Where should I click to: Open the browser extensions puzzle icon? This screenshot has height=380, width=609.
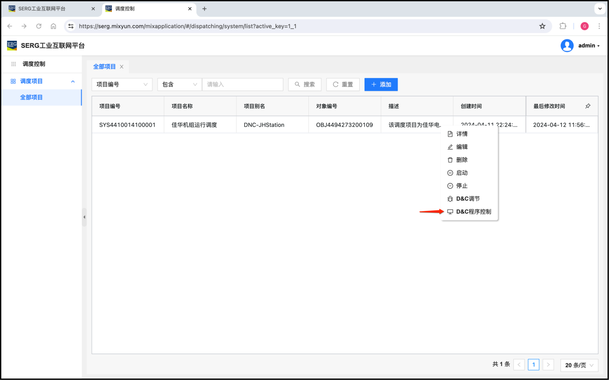pos(563,26)
